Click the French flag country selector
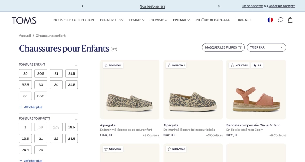Screen dimensions: 305x162 coord(270,20)
